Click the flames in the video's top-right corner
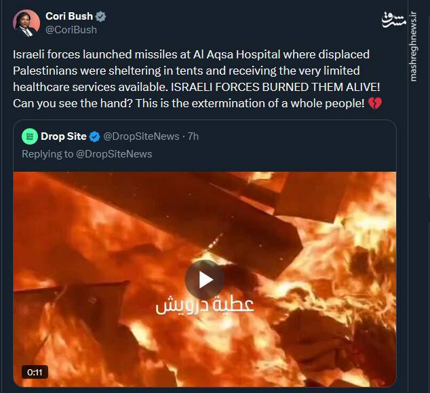 click(370, 197)
